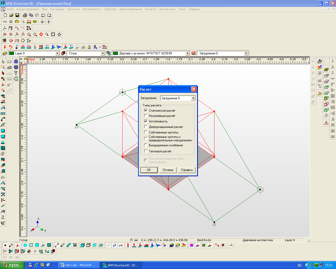
Task: Open the Нагрузки menu
Action: 73,9
